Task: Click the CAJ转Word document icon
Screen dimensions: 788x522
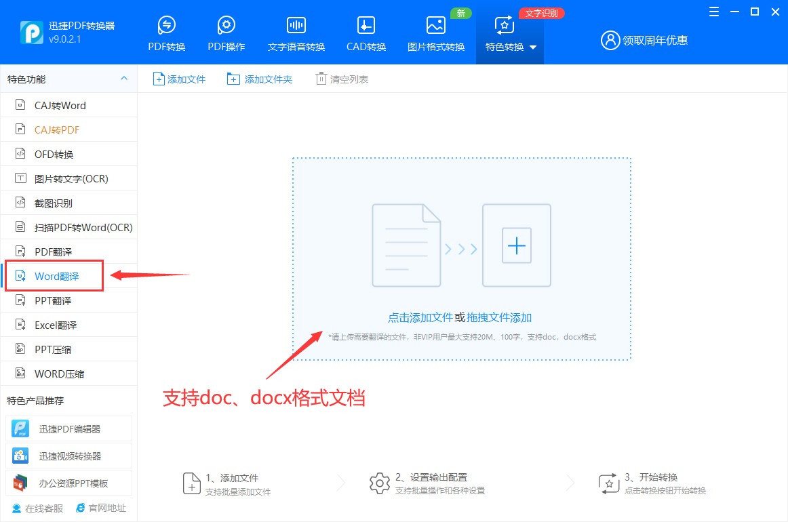Action: pyautogui.click(x=20, y=104)
